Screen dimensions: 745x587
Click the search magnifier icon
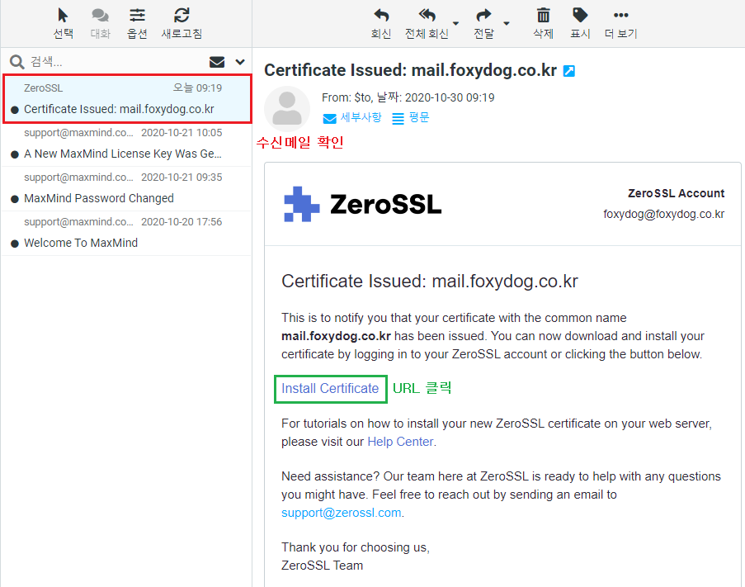click(17, 62)
